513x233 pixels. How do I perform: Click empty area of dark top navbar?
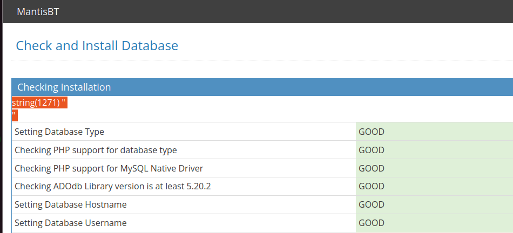[297, 12]
